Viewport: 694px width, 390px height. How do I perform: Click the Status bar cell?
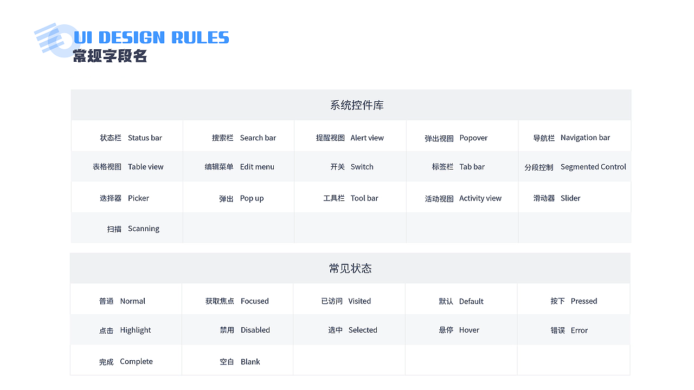point(131,138)
